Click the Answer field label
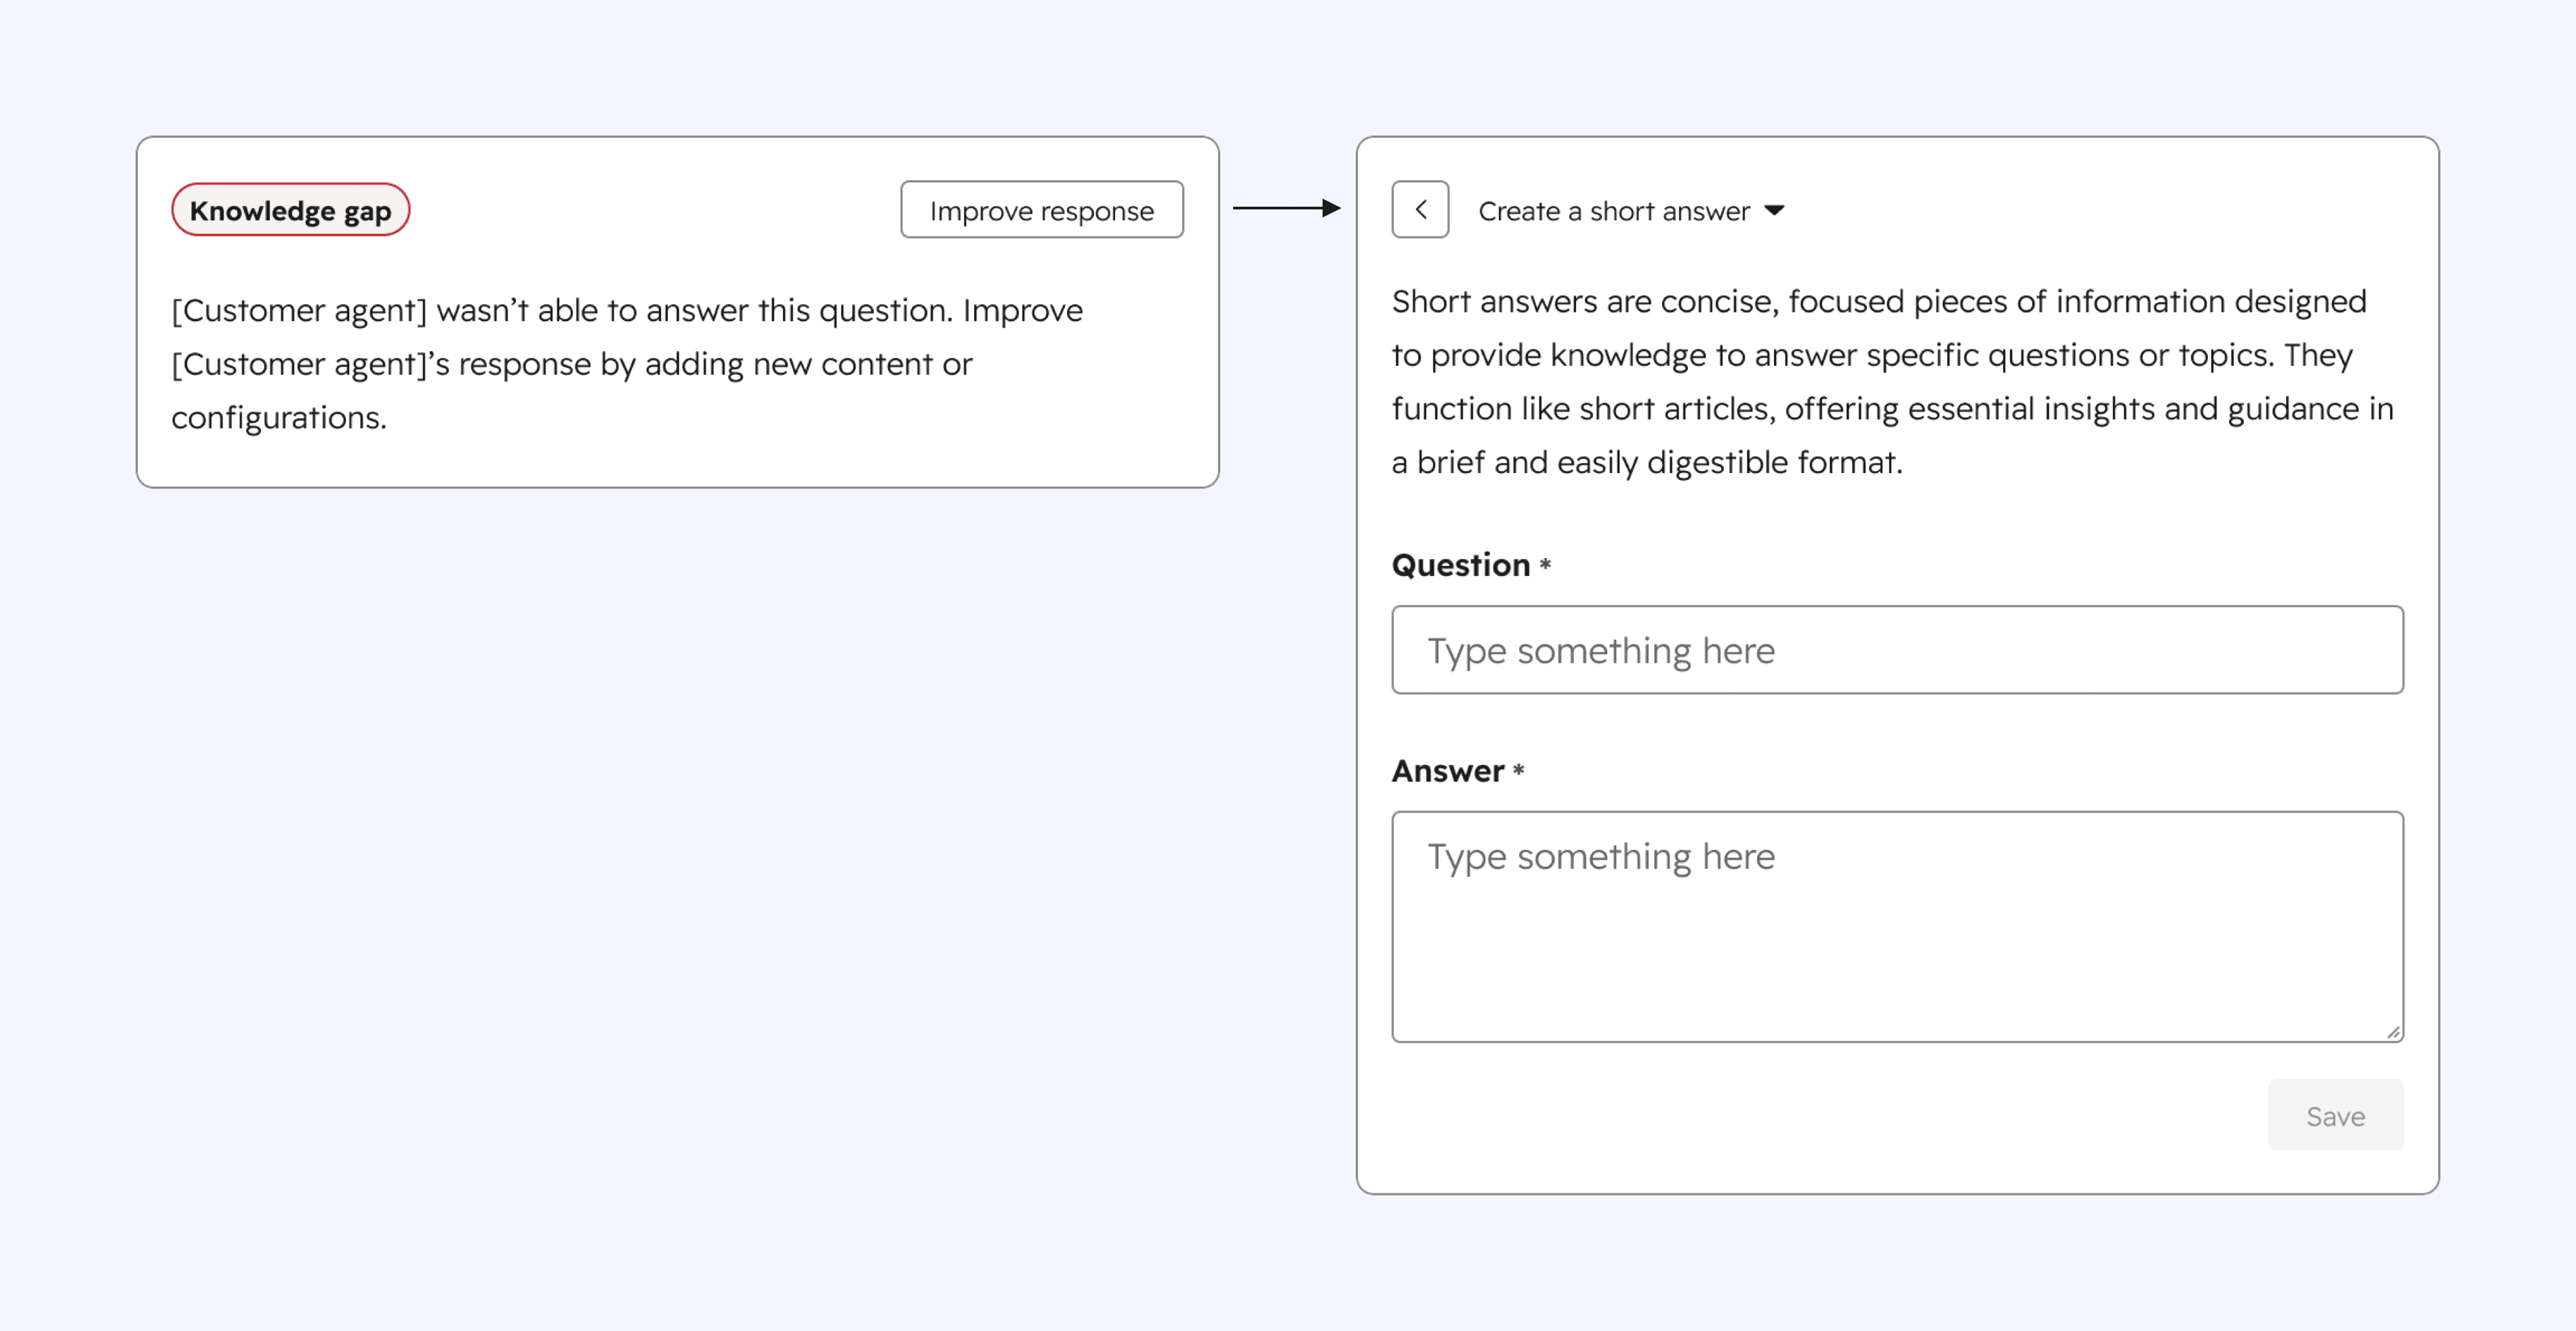The width and height of the screenshot is (2576, 1331). (x=1447, y=771)
